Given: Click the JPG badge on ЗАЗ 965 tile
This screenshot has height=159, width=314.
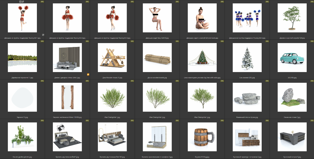Looking at the screenshot, I should click(x=312, y=41).
